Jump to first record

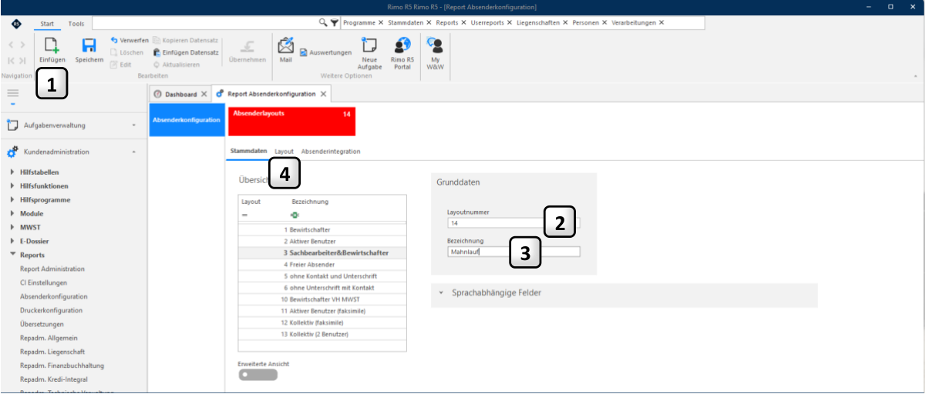(12, 60)
